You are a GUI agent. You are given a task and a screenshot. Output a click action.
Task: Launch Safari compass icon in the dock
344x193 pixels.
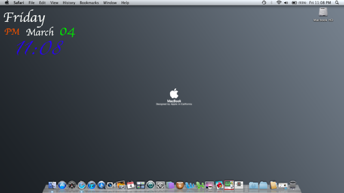pos(82,185)
